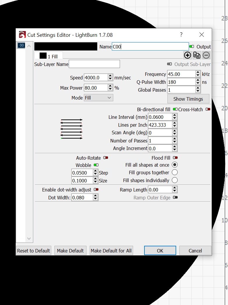Click the Reset to Default button
This screenshot has height=305, width=228.
(33, 250)
